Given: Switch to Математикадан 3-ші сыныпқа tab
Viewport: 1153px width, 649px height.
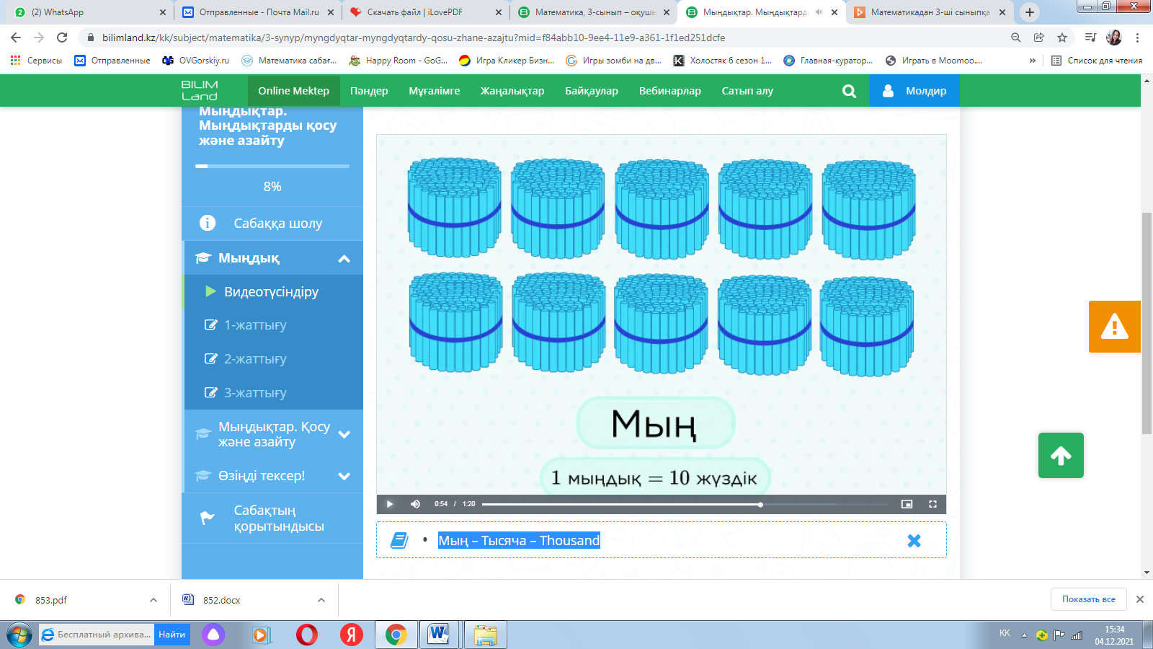Looking at the screenshot, I should click(928, 12).
